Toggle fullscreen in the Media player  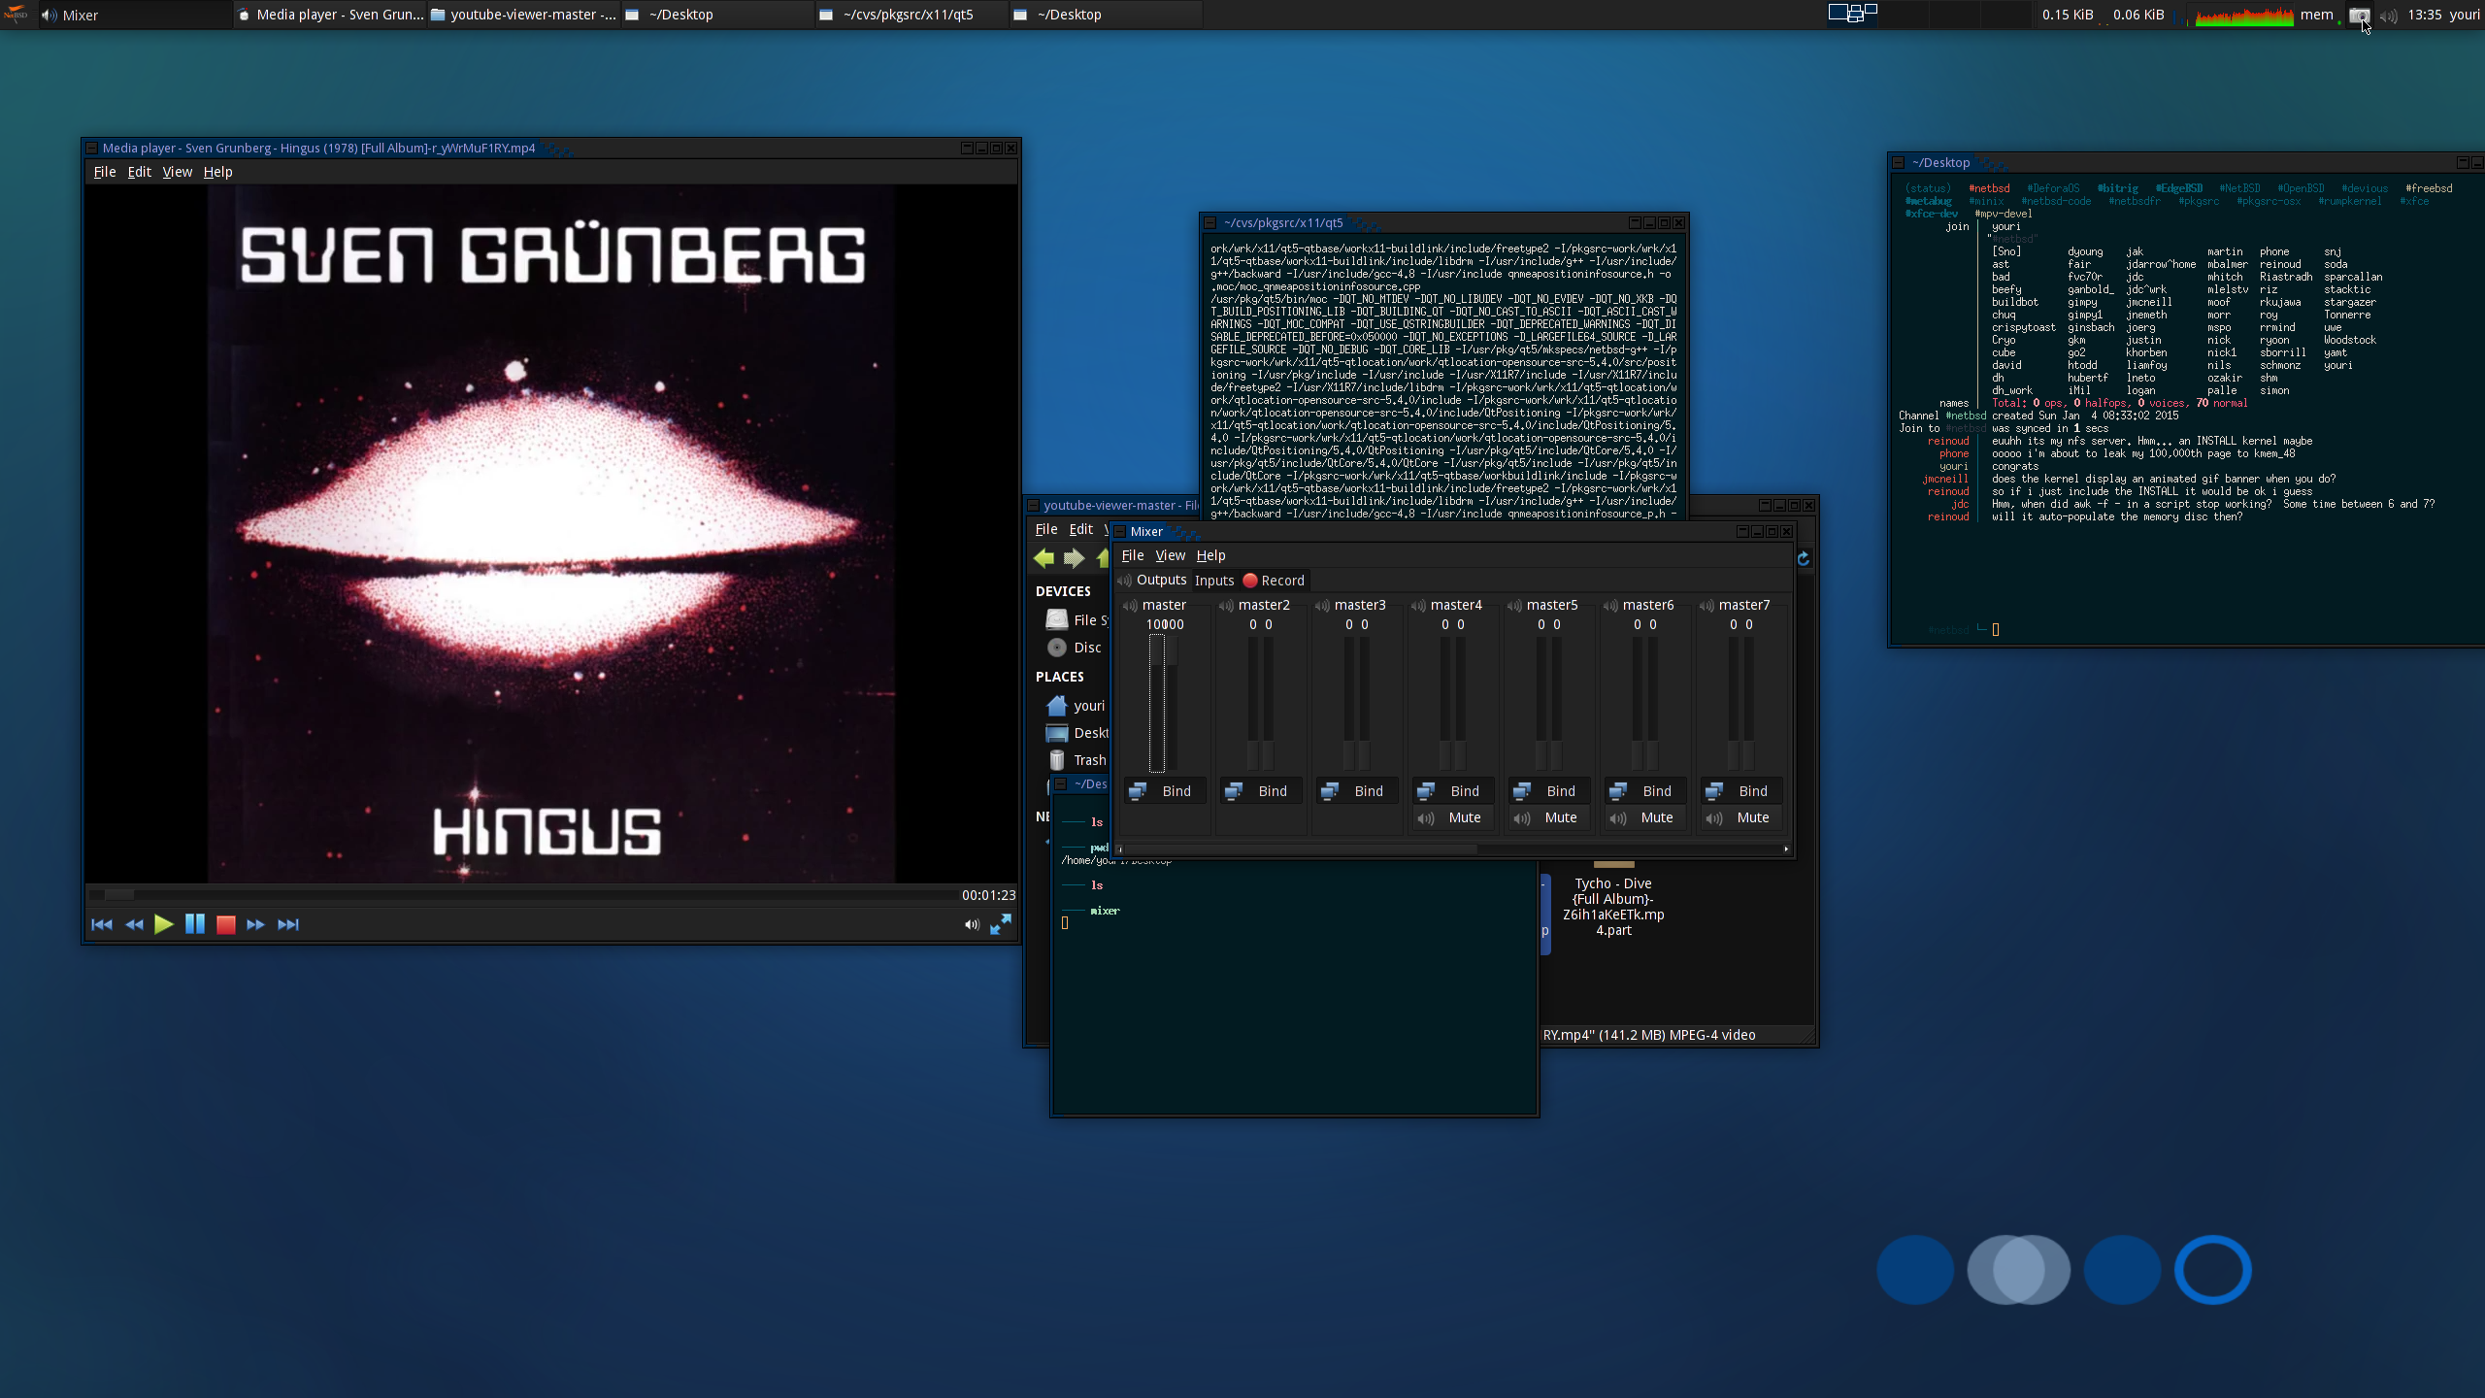1001,924
